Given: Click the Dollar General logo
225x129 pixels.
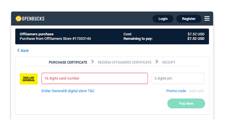Looking at the screenshot, I should click(29, 79).
